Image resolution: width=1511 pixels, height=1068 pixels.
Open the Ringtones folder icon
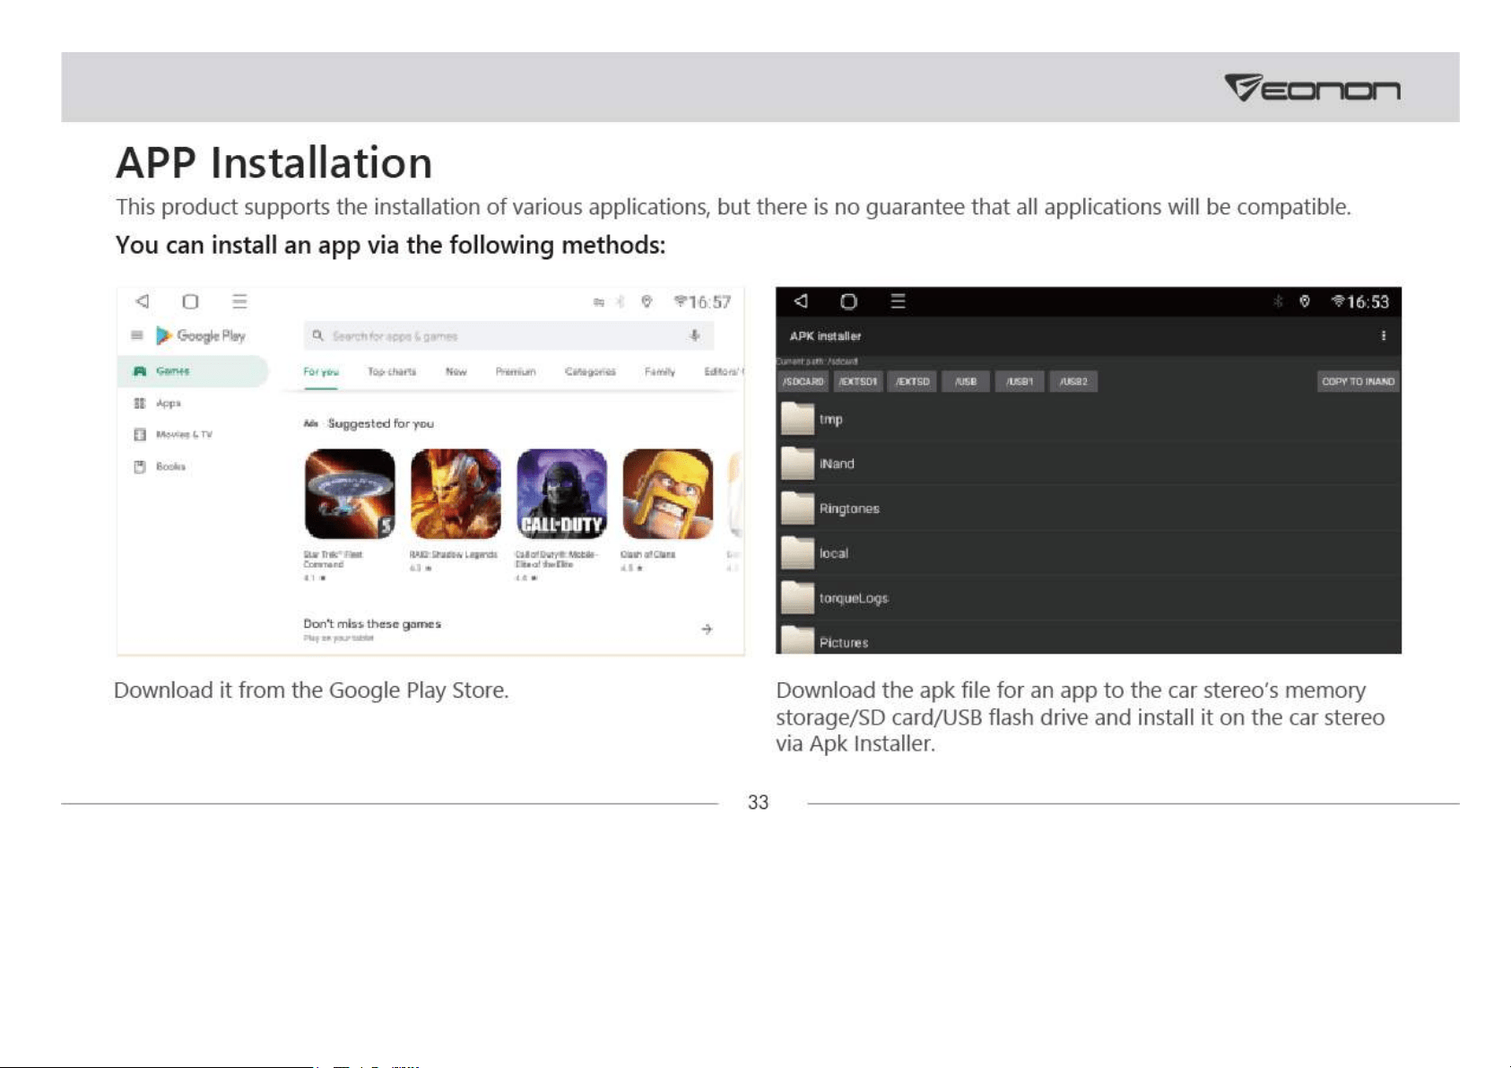(x=797, y=508)
